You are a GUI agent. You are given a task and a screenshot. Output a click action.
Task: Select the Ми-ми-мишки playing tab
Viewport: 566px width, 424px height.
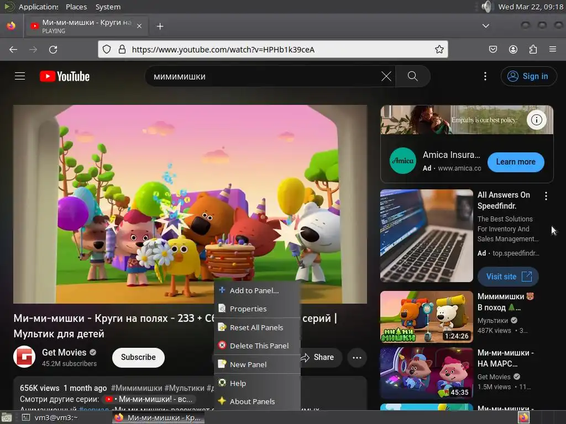tap(86, 26)
